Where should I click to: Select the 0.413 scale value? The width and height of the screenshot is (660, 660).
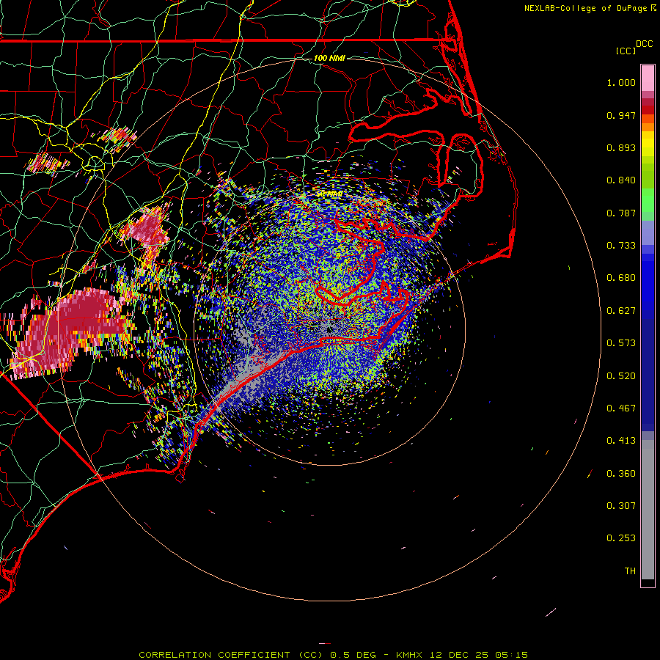[x=621, y=441]
